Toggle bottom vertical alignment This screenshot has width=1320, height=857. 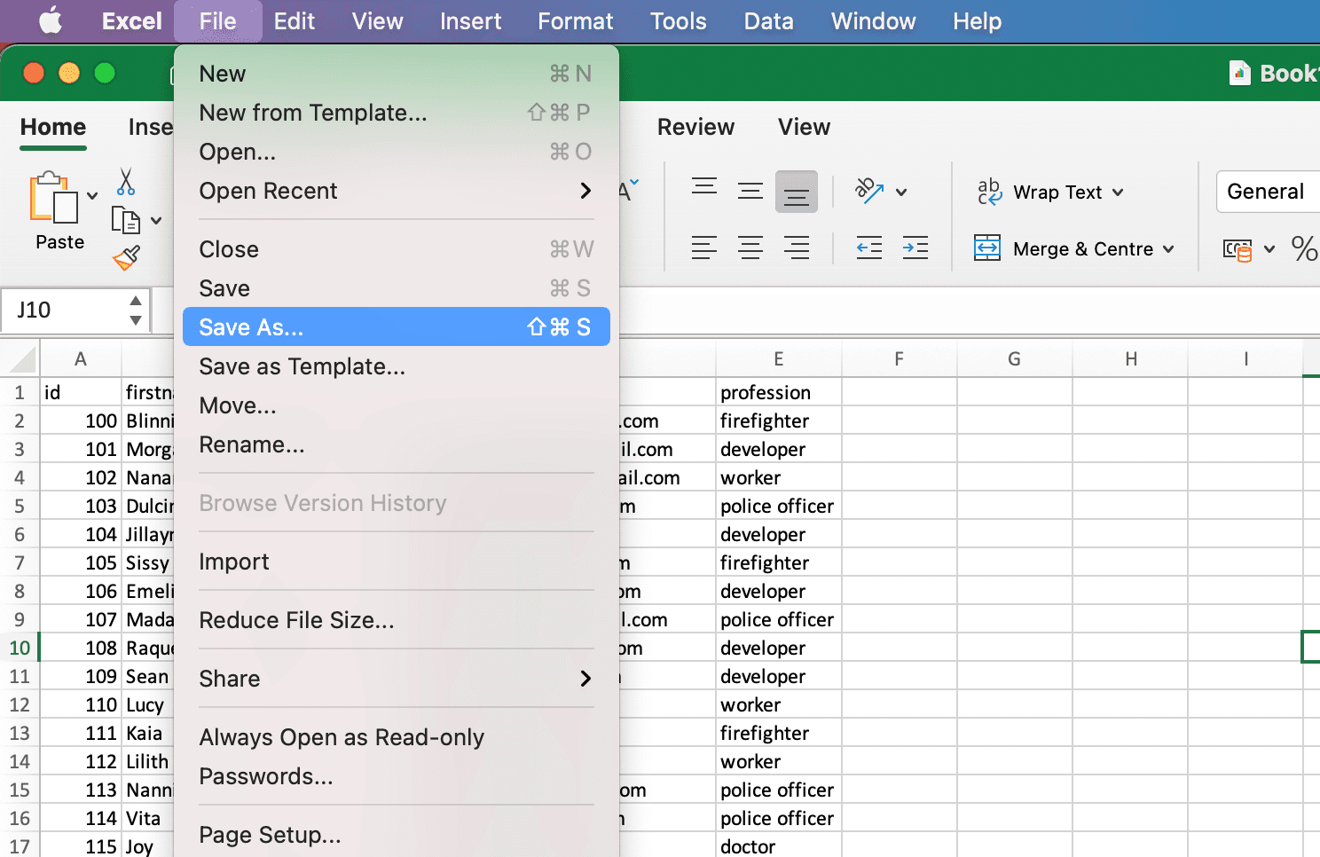(797, 192)
